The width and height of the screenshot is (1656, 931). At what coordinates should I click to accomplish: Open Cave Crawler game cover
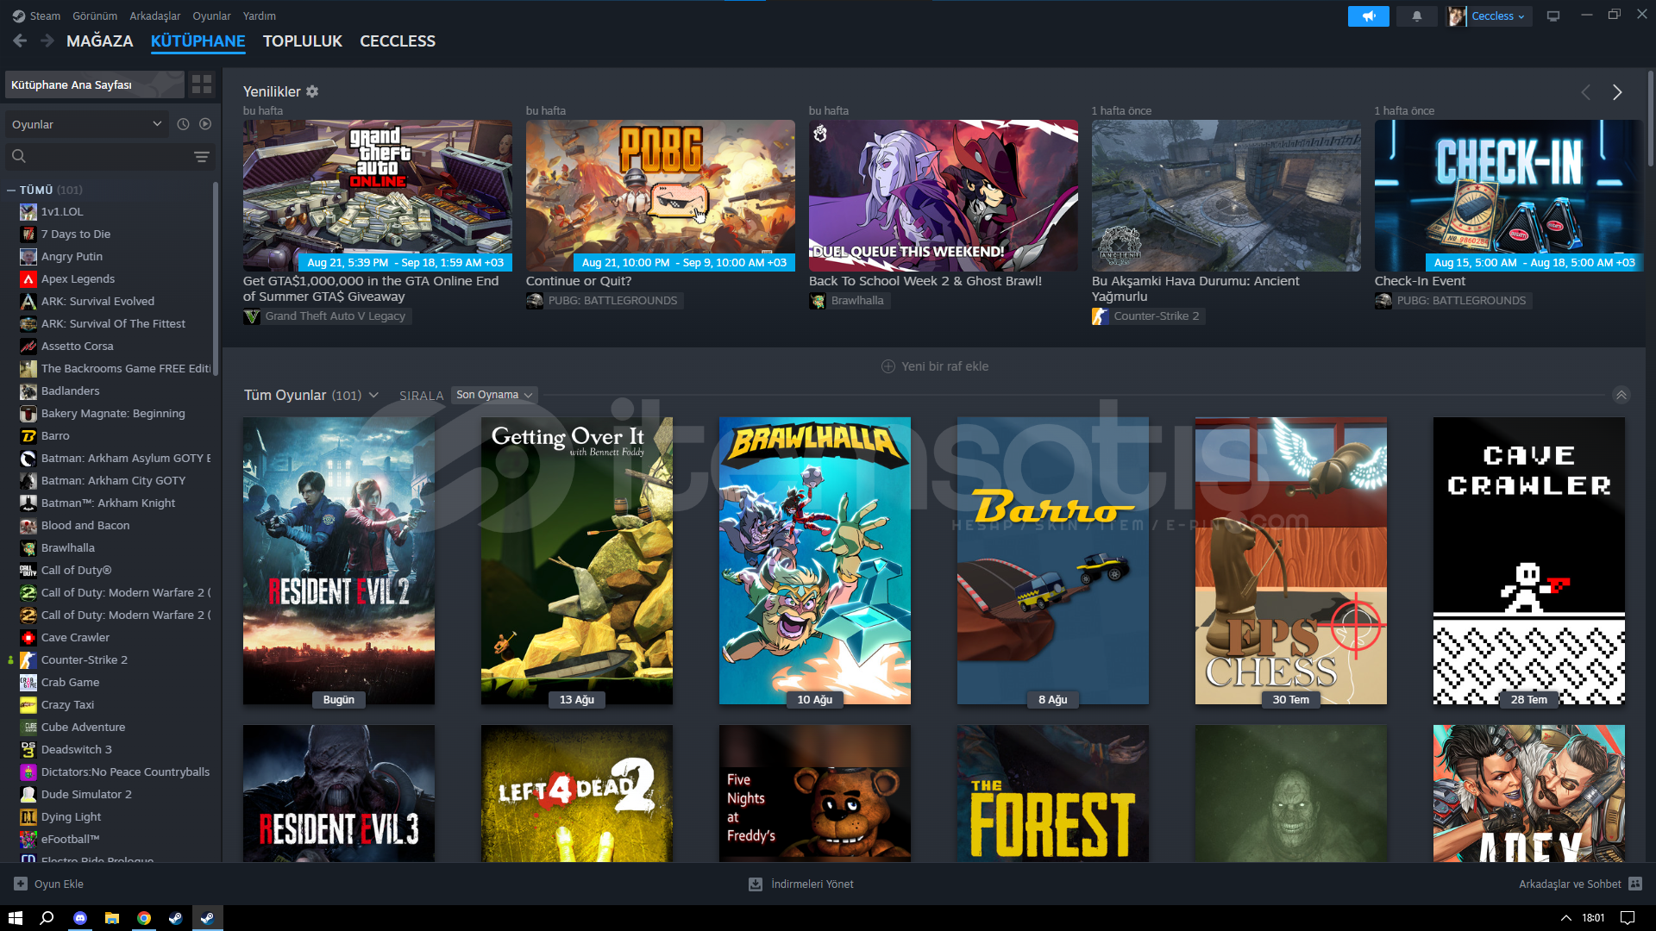1529,561
